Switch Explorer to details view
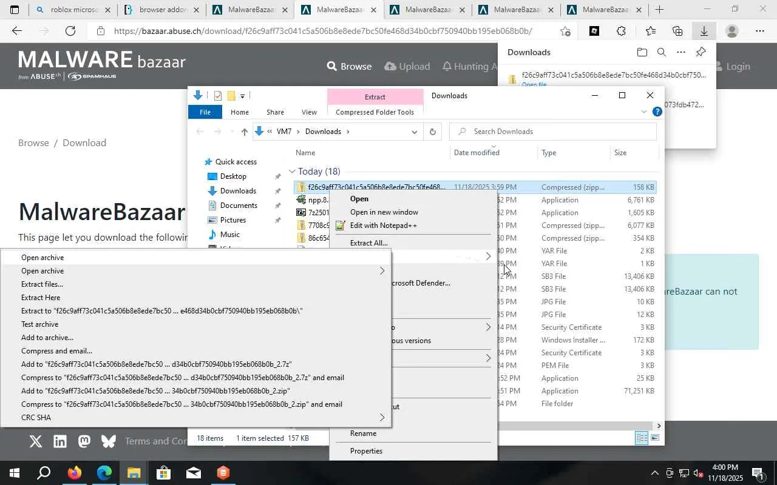This screenshot has width=777, height=485. coord(642,438)
